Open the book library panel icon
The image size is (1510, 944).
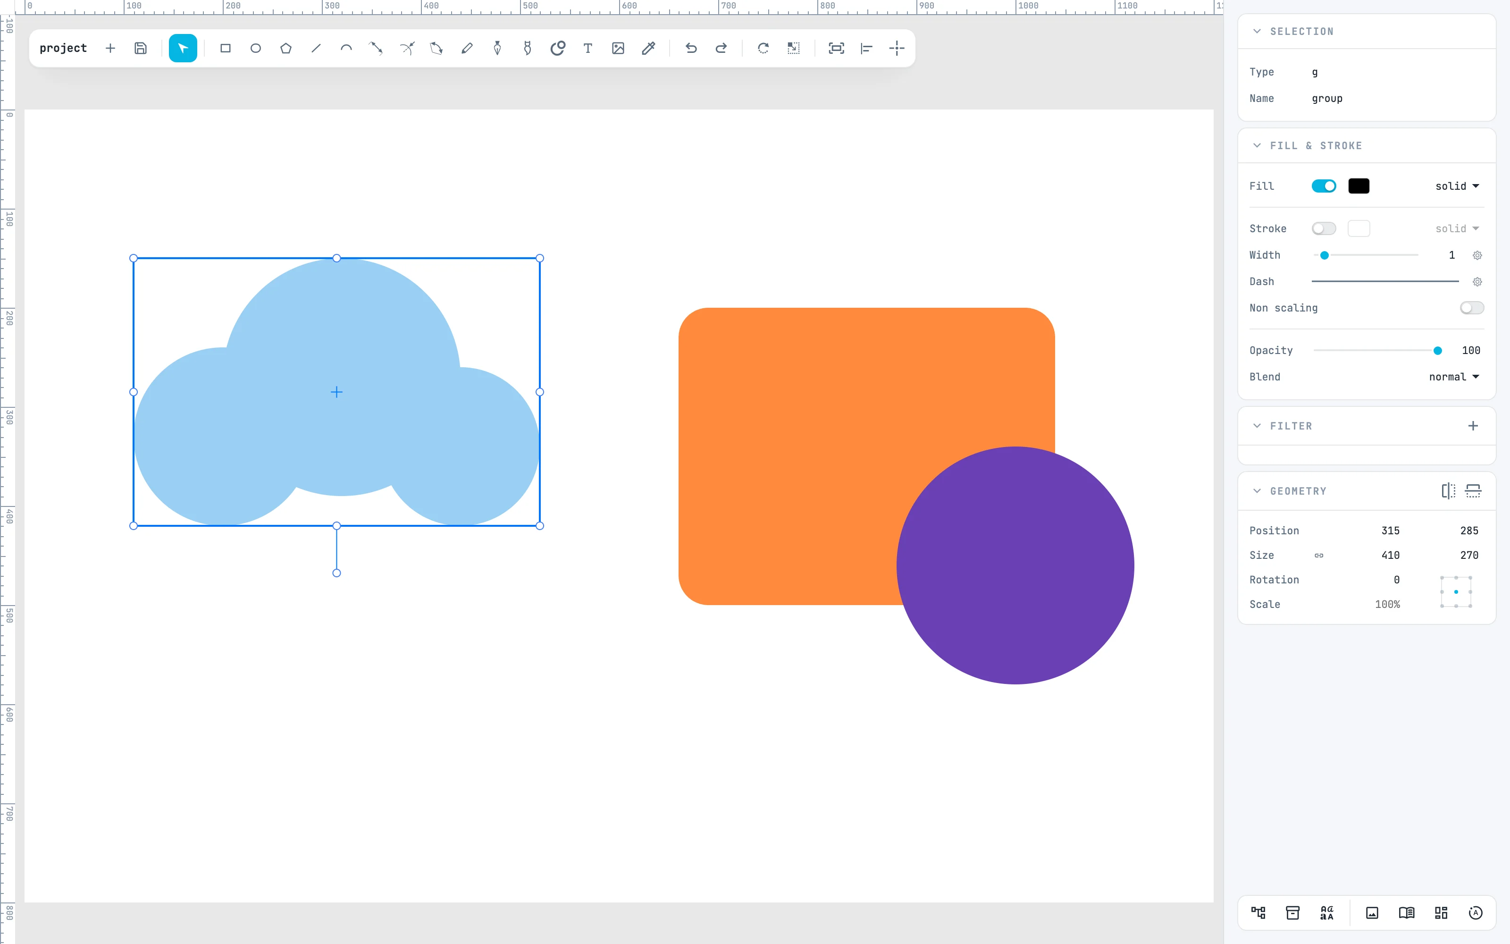point(1406,913)
